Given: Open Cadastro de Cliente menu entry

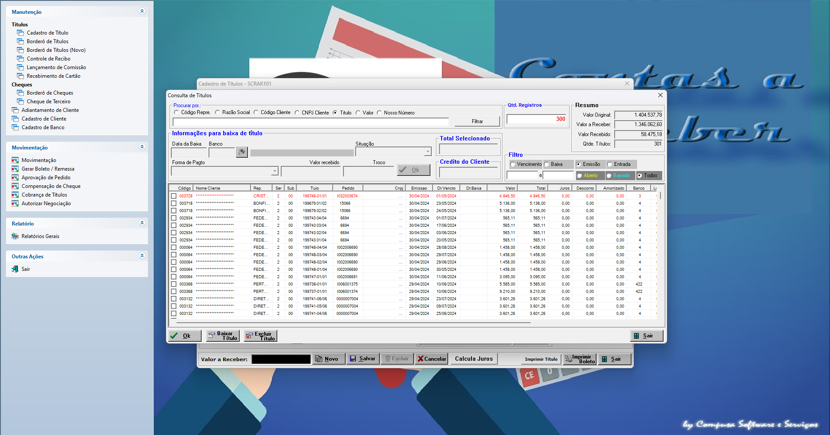Looking at the screenshot, I should [44, 119].
